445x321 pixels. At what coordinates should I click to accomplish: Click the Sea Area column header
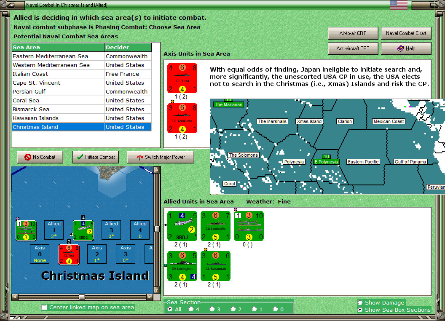[58, 48]
